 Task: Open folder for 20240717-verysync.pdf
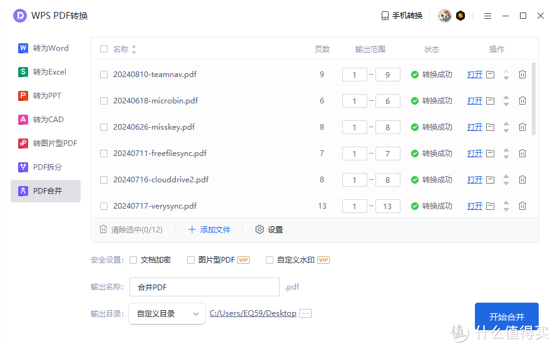pos(490,206)
